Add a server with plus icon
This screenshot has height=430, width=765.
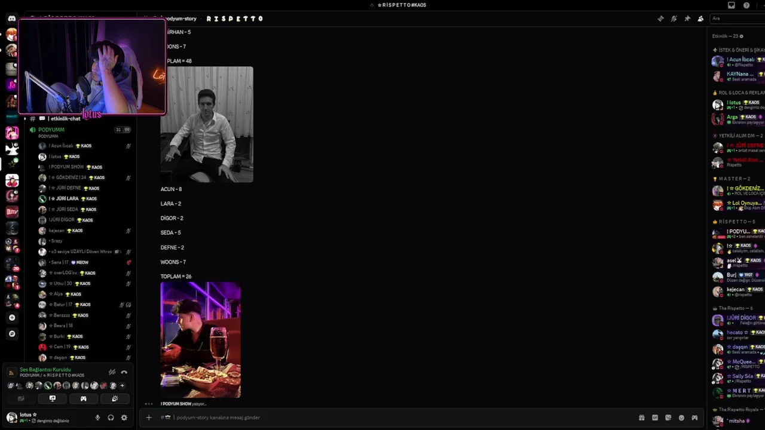[x=11, y=318]
